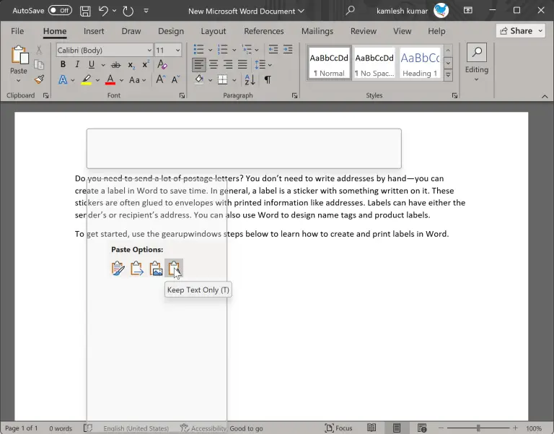Apply the No Spacing style
554x434 pixels.
tap(374, 63)
